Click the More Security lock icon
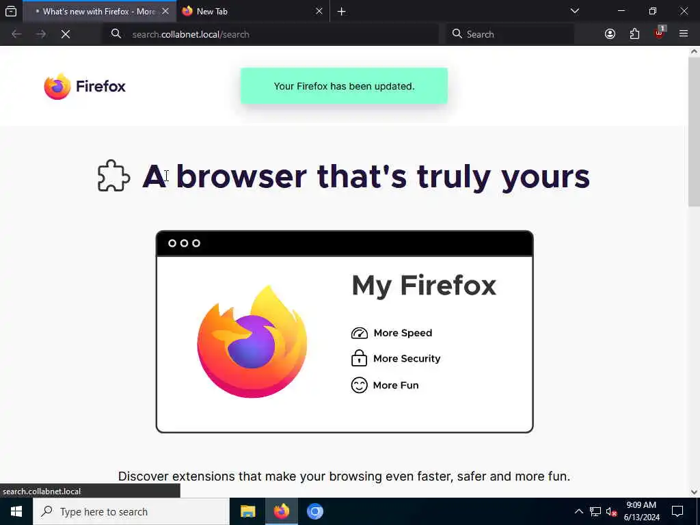Screen dimensions: 700x525 pyautogui.click(x=359, y=358)
